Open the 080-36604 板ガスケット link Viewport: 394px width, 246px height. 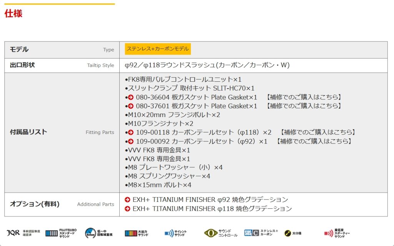(196, 97)
